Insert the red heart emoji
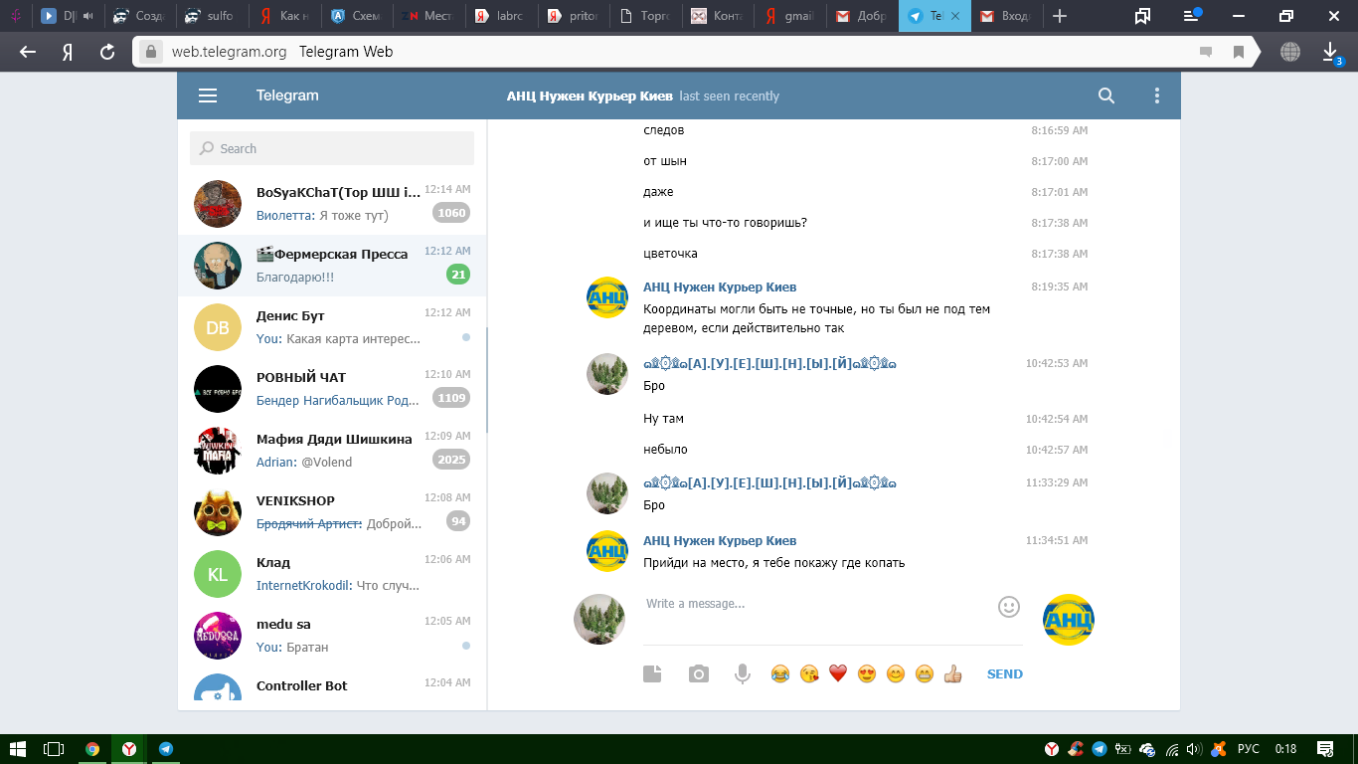1358x764 pixels. tap(838, 673)
